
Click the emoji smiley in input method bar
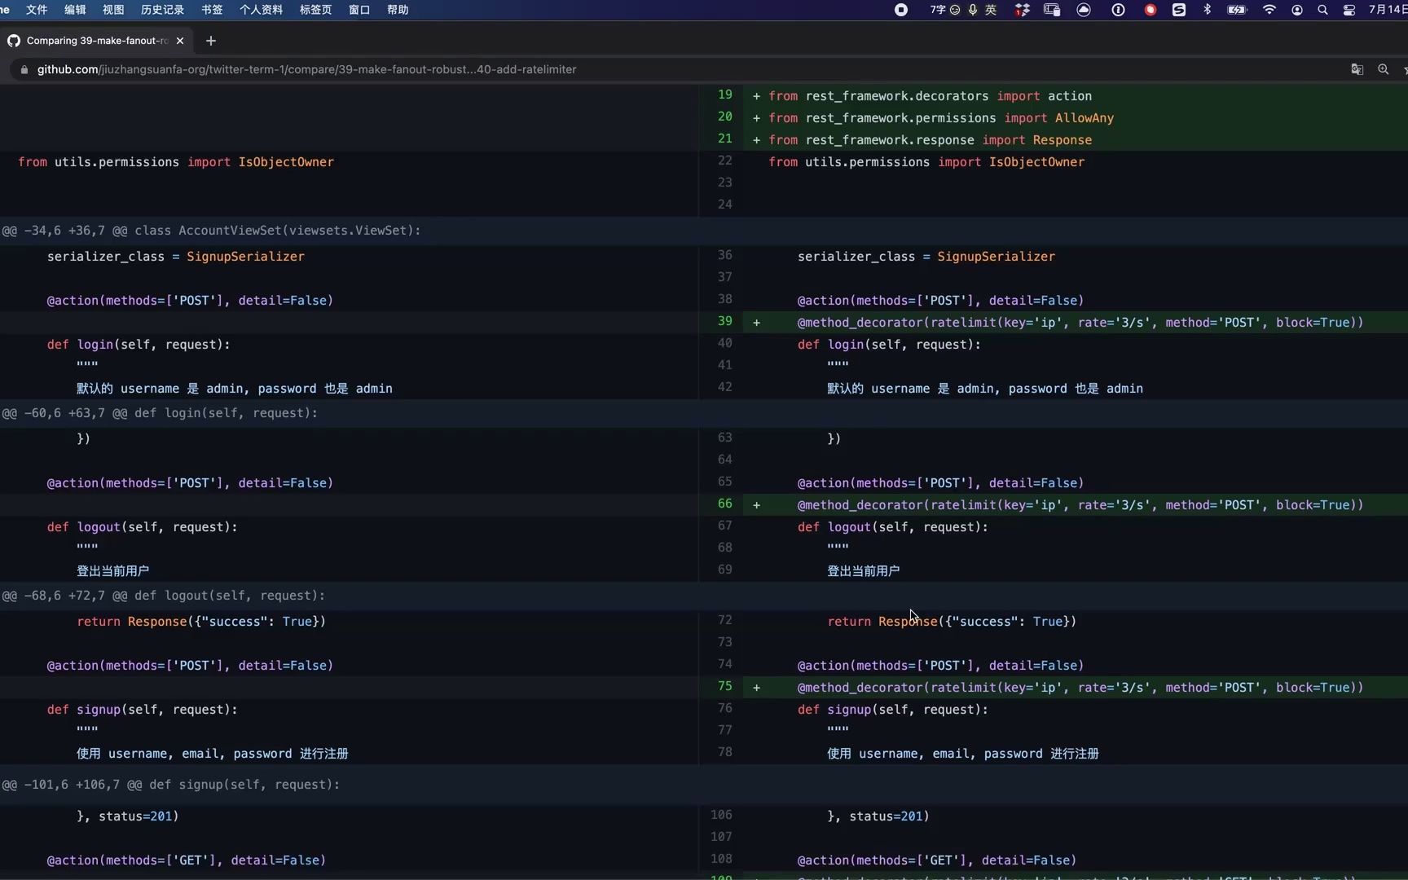[955, 10]
